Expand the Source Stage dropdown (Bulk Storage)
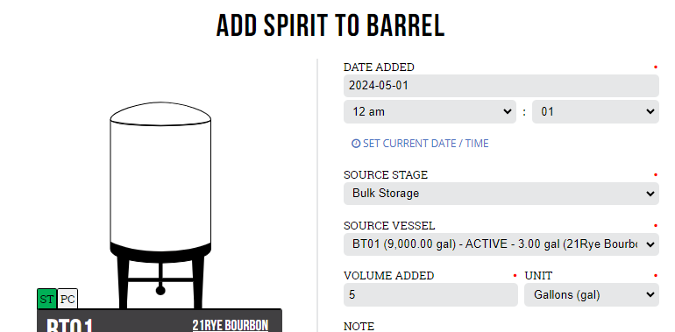This screenshot has height=332, width=675. pyautogui.click(x=501, y=194)
